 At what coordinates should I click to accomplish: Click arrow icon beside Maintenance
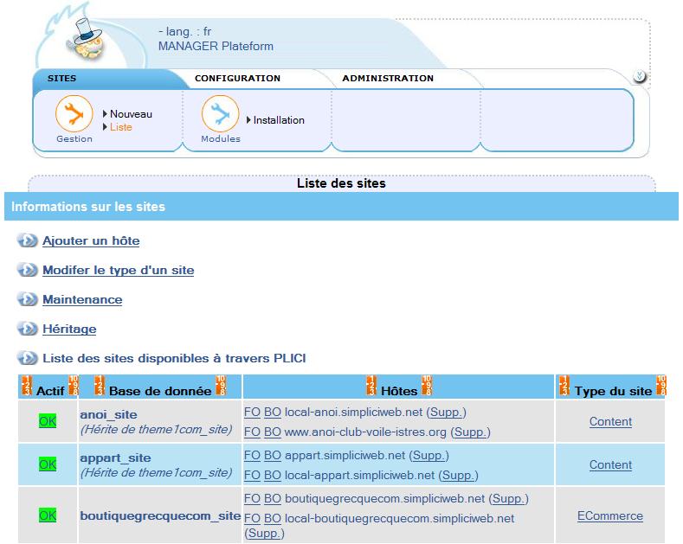tap(28, 299)
